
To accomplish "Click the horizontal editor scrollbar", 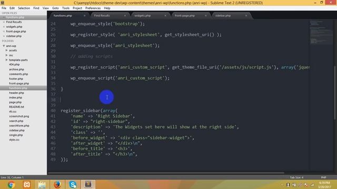I will click(x=166, y=173).
